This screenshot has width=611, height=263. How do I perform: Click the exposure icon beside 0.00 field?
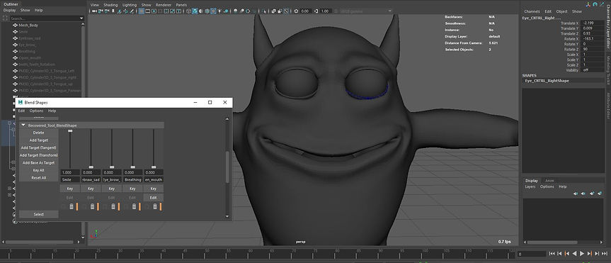point(296,11)
